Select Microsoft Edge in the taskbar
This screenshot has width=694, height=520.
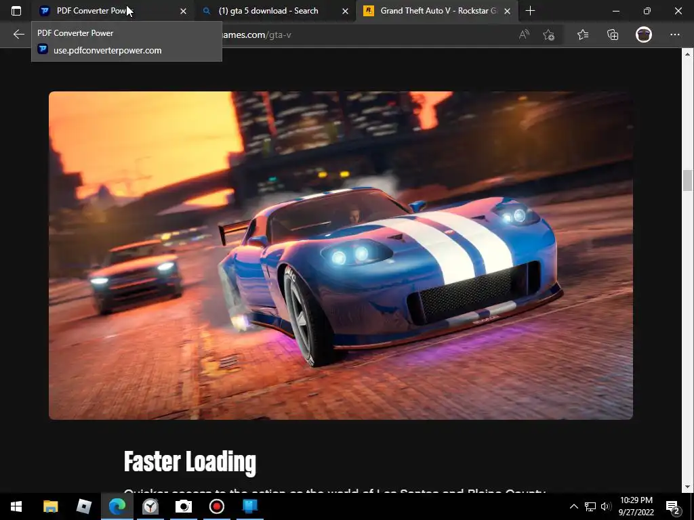tap(117, 506)
